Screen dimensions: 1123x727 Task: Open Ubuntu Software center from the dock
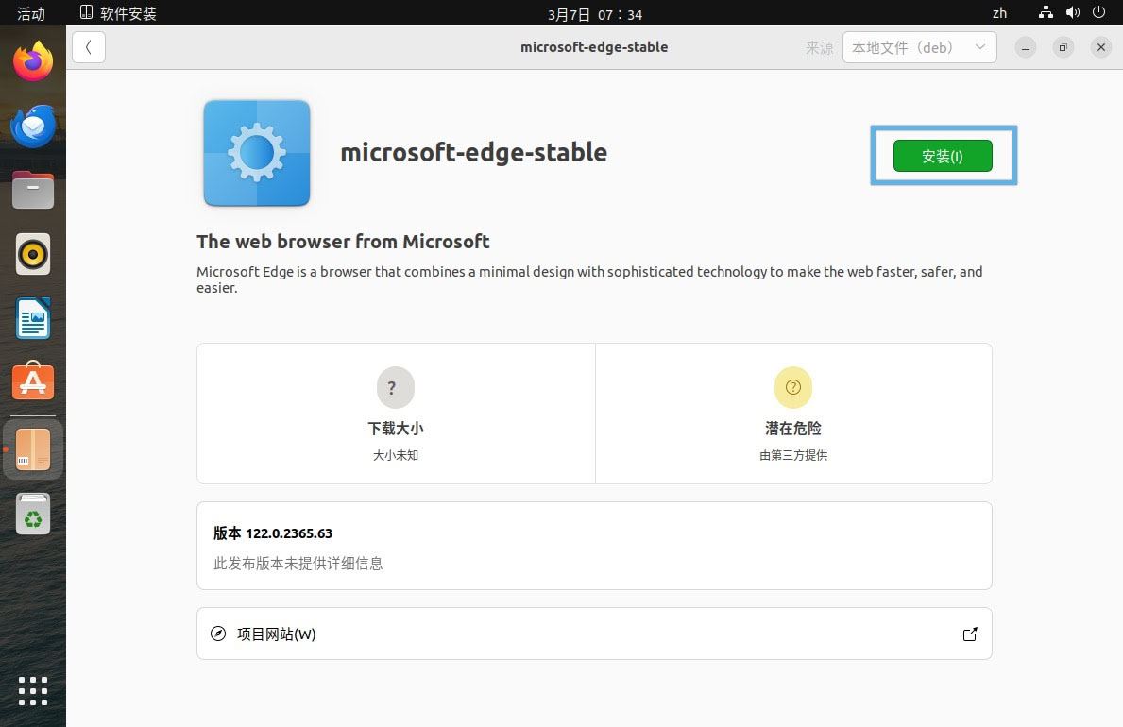(33, 381)
